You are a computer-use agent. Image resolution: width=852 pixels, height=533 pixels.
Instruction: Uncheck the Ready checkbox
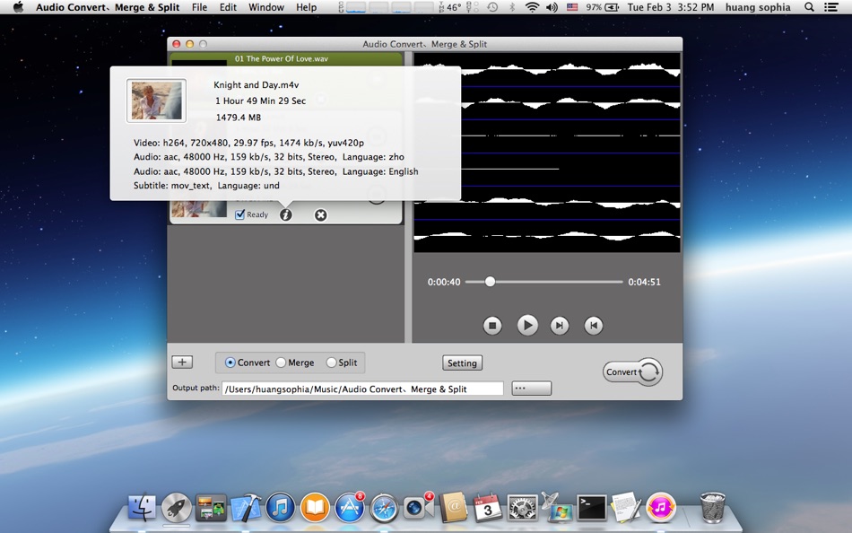click(x=239, y=214)
